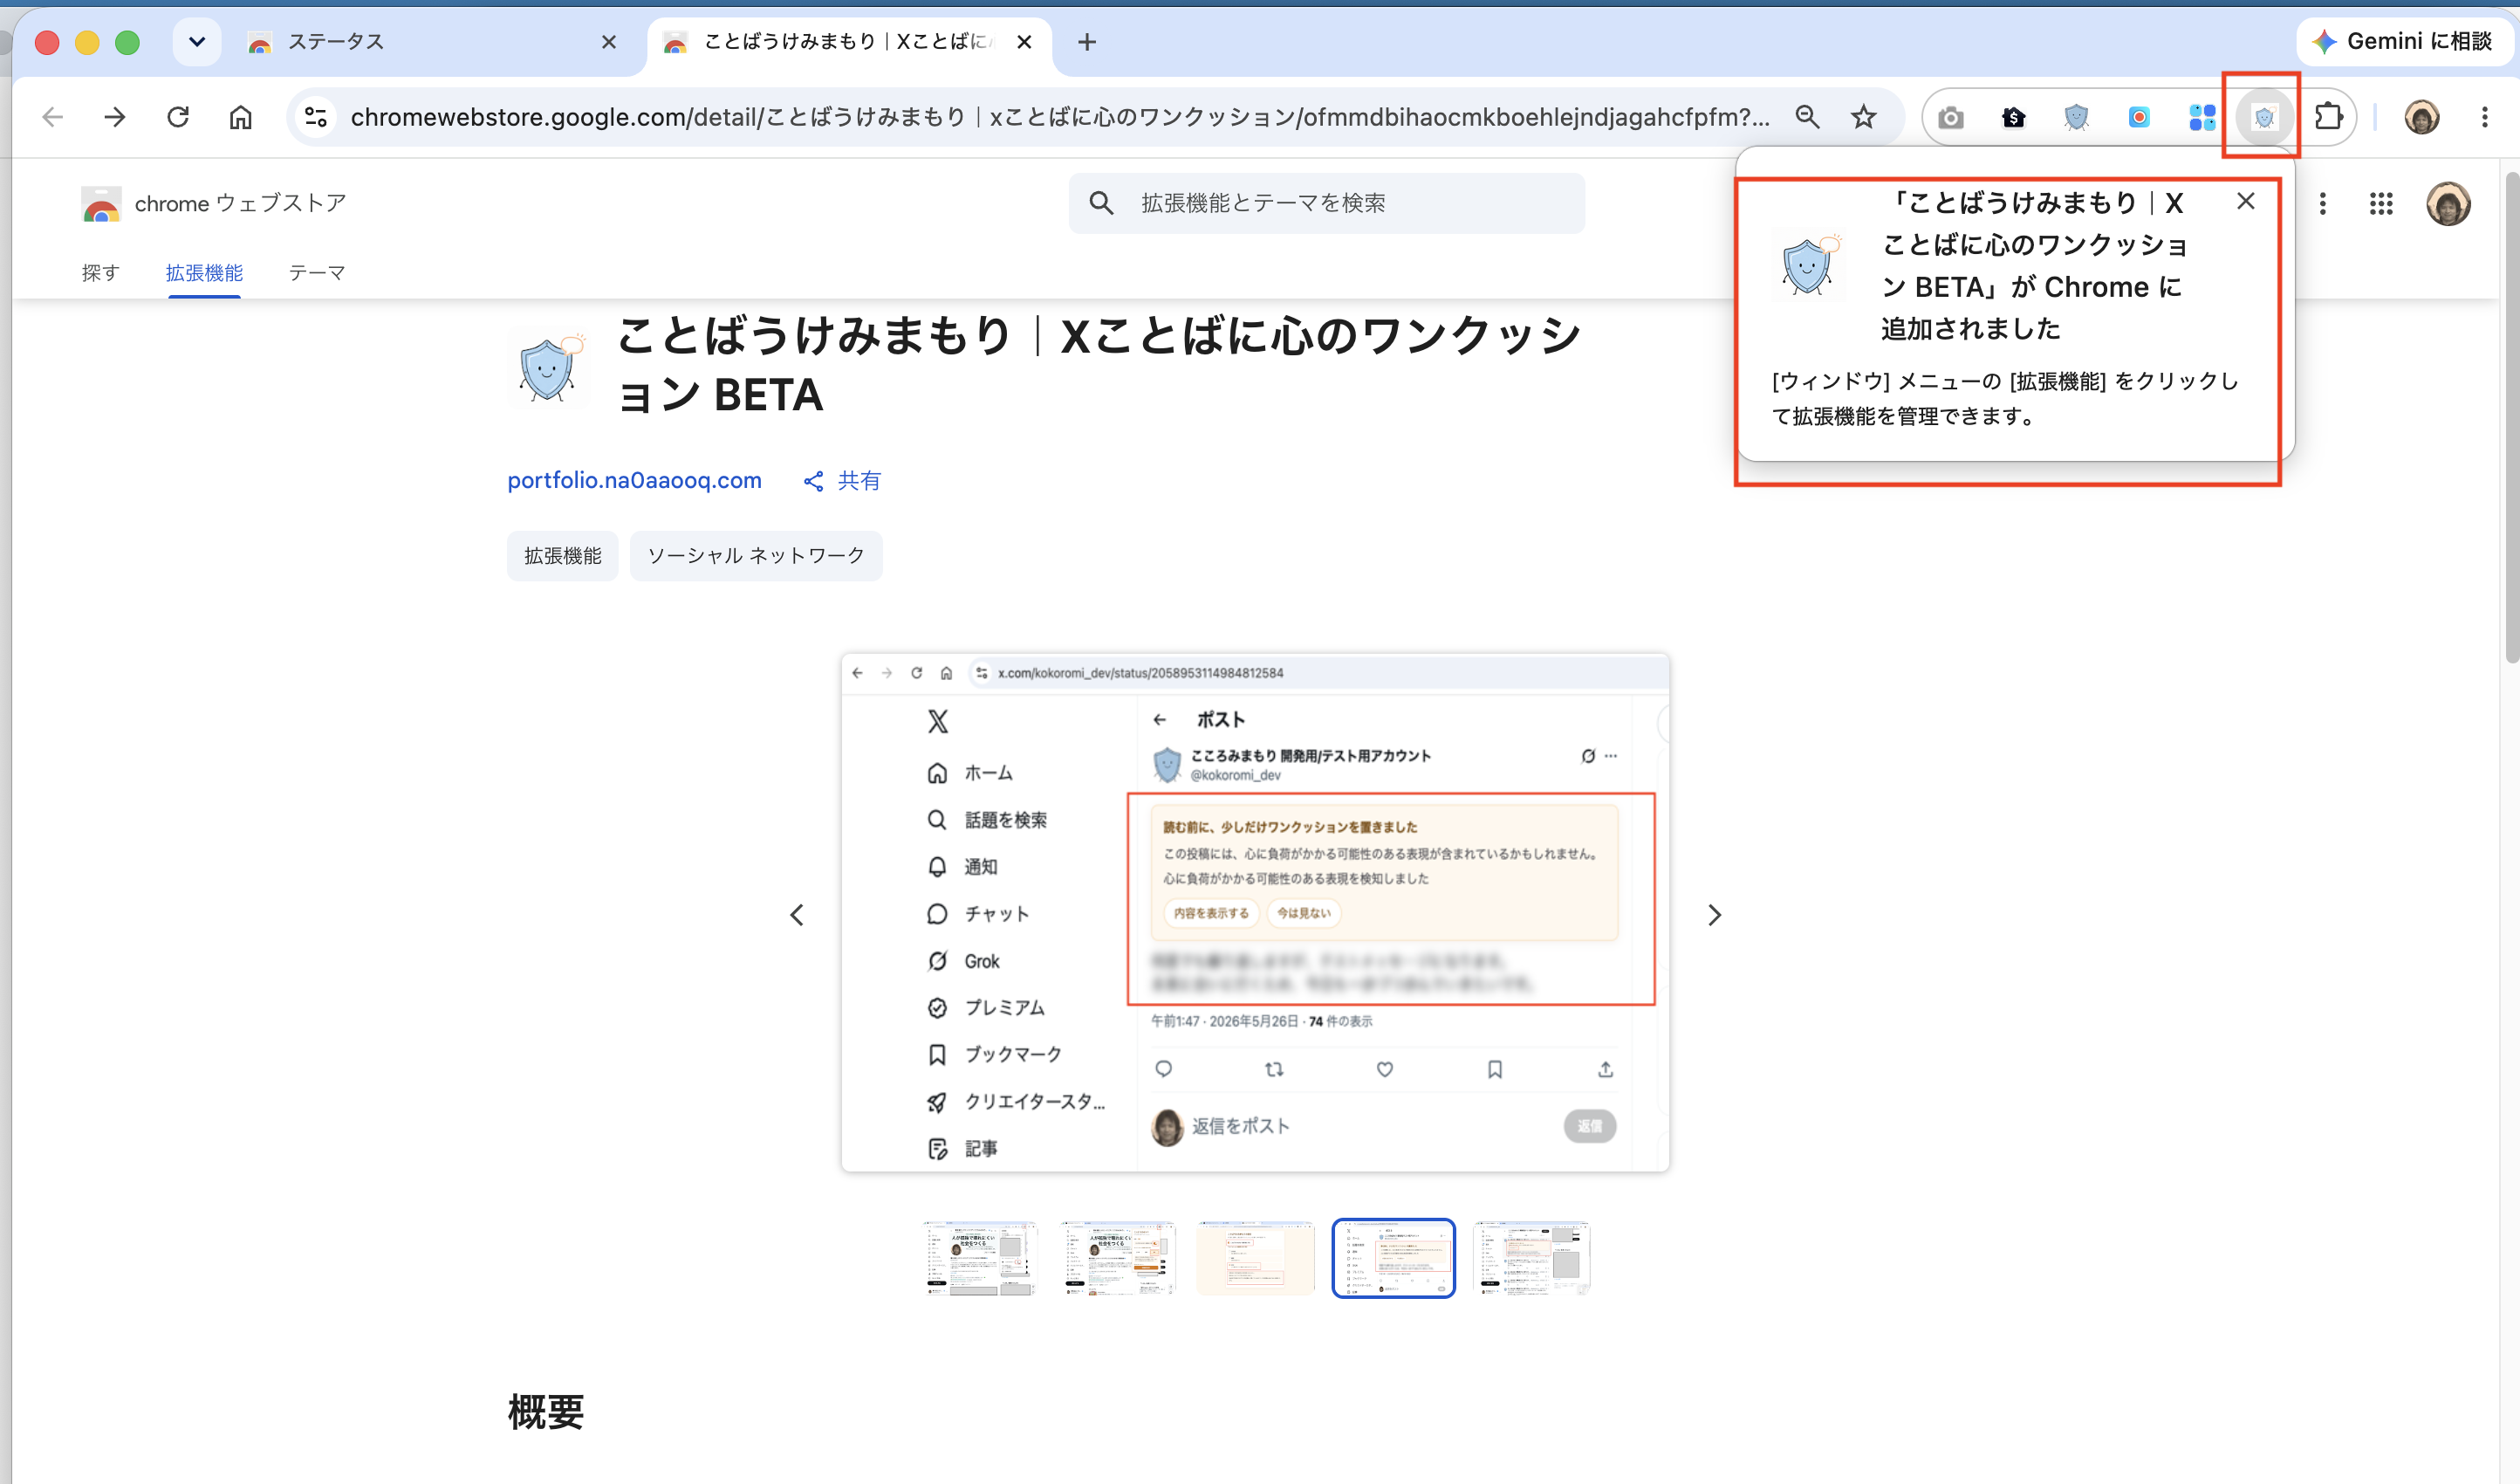2520x1484 pixels.
Task: Close the ステータス tab
Action: pos(609,42)
